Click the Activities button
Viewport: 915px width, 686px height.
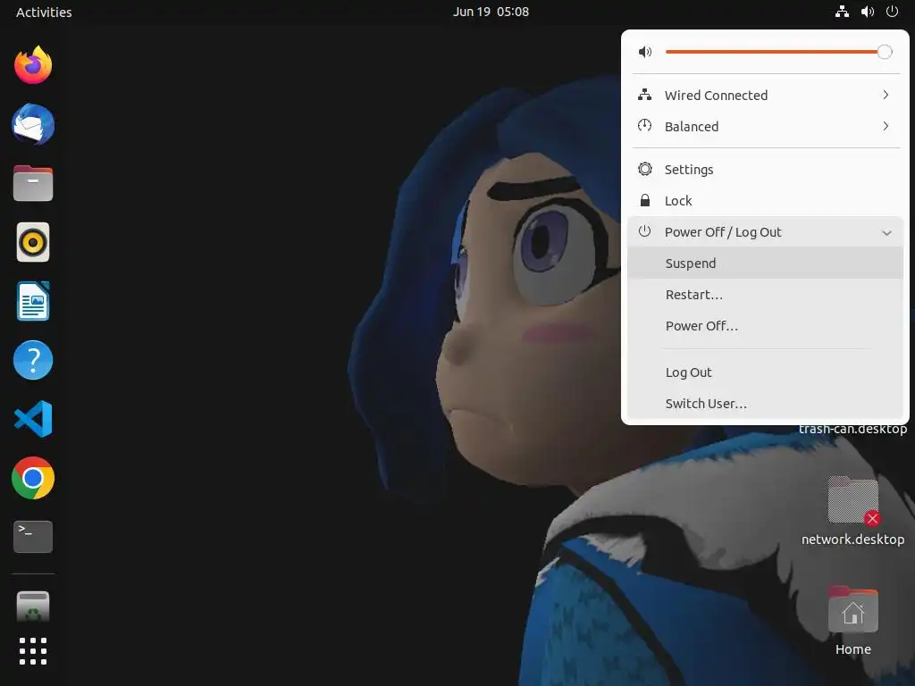pos(44,12)
